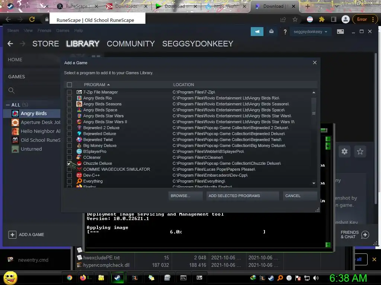Open Steam help question mark

pos(285,32)
